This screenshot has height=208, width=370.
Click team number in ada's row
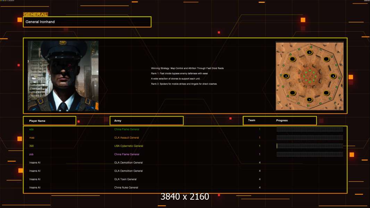260,129
